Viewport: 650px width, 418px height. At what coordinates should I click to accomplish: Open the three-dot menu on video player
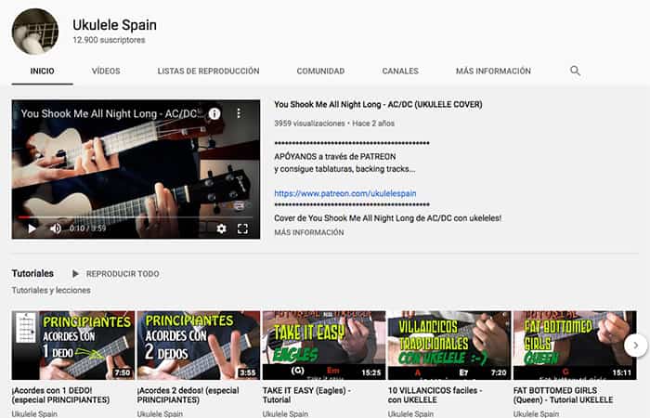tap(239, 113)
